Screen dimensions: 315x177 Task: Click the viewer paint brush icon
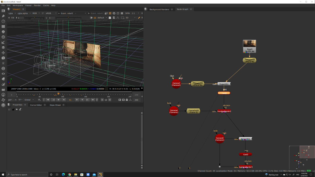(139, 18)
